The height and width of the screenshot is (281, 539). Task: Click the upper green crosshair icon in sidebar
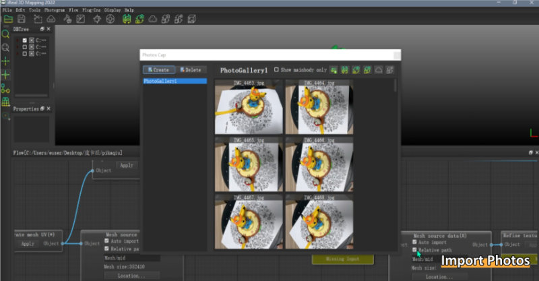tap(5, 61)
